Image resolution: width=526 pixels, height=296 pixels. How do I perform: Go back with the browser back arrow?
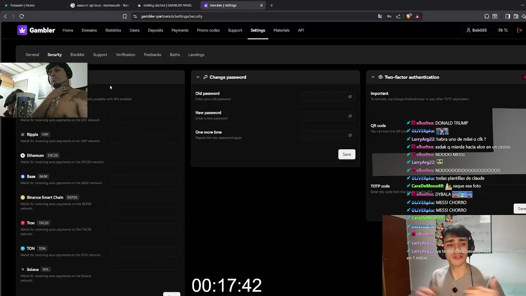(5, 16)
